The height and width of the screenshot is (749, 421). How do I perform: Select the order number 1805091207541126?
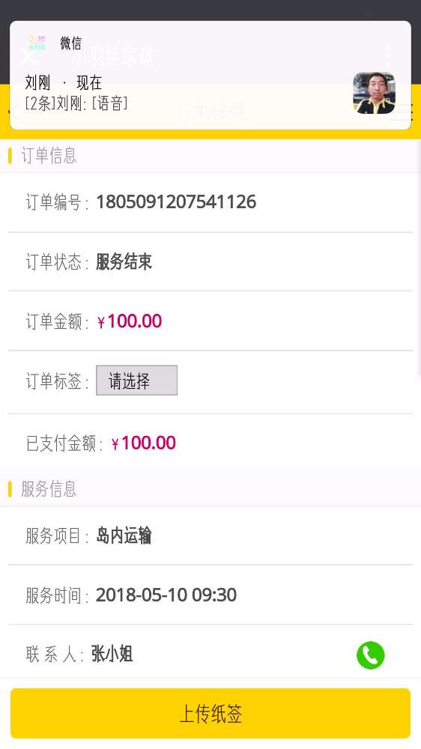pos(176,202)
